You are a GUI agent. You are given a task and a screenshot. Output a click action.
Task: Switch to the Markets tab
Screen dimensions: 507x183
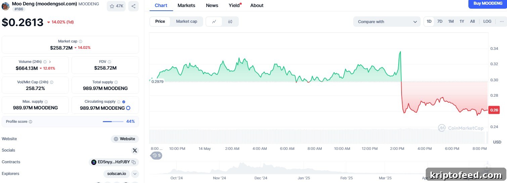pos(186,5)
